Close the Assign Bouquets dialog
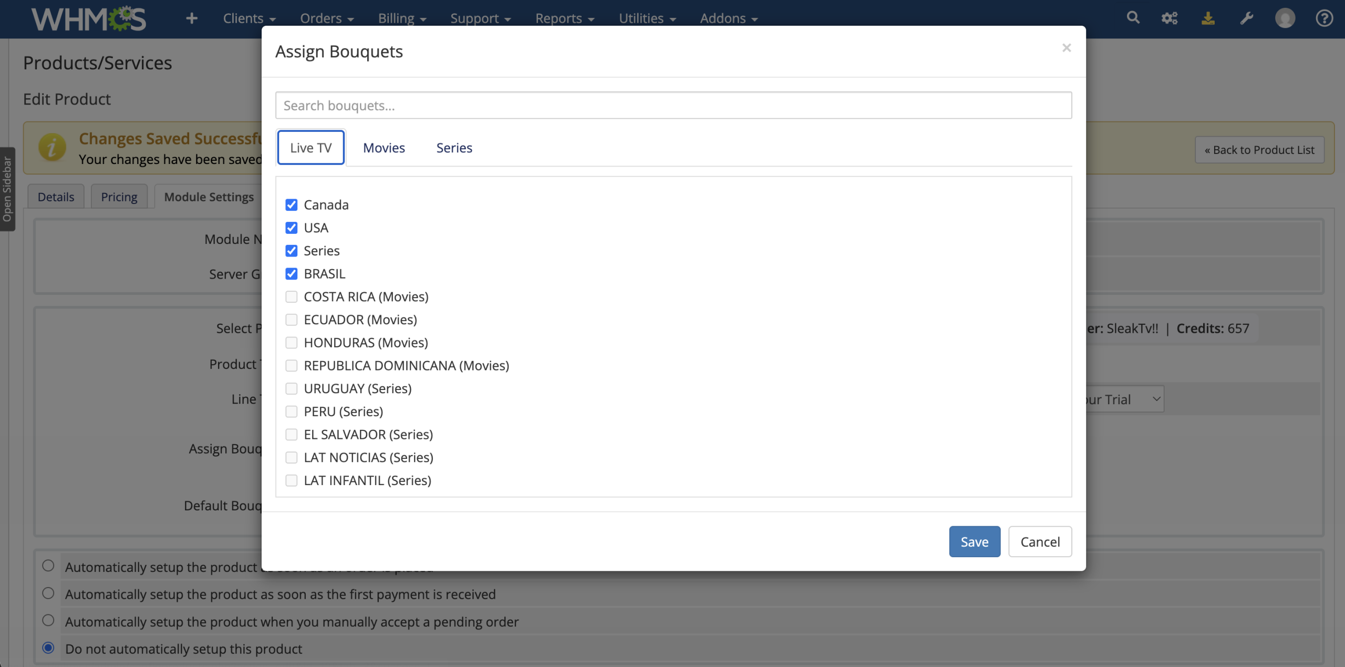 (1067, 48)
